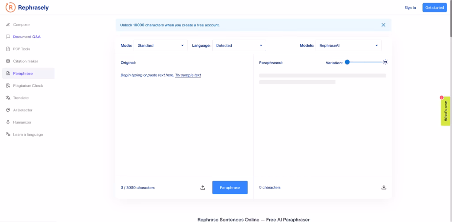Open the Language Detected dropdown

click(x=239, y=45)
